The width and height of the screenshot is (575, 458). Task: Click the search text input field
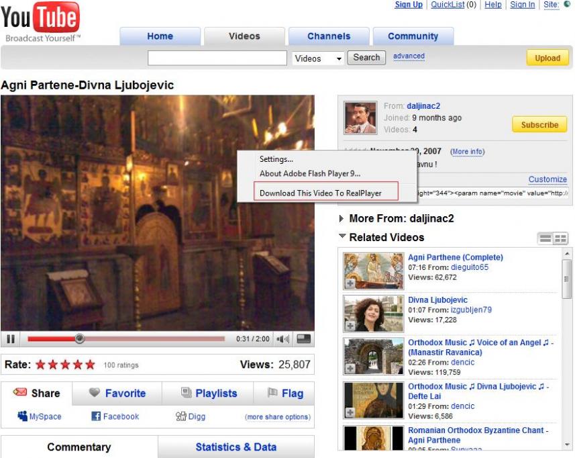point(217,58)
